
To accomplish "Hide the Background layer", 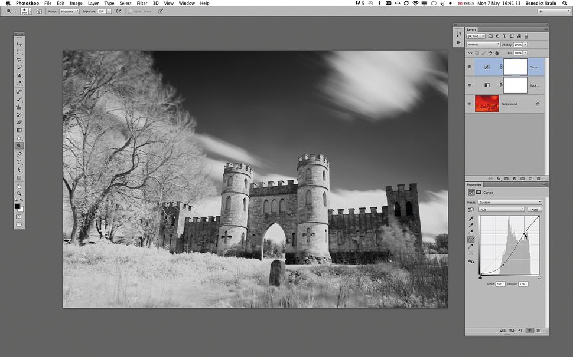I will click(x=470, y=104).
